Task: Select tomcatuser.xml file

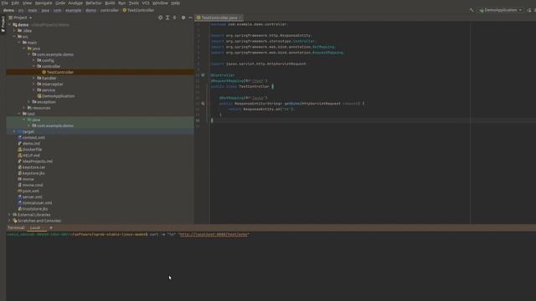Action: 35,202
